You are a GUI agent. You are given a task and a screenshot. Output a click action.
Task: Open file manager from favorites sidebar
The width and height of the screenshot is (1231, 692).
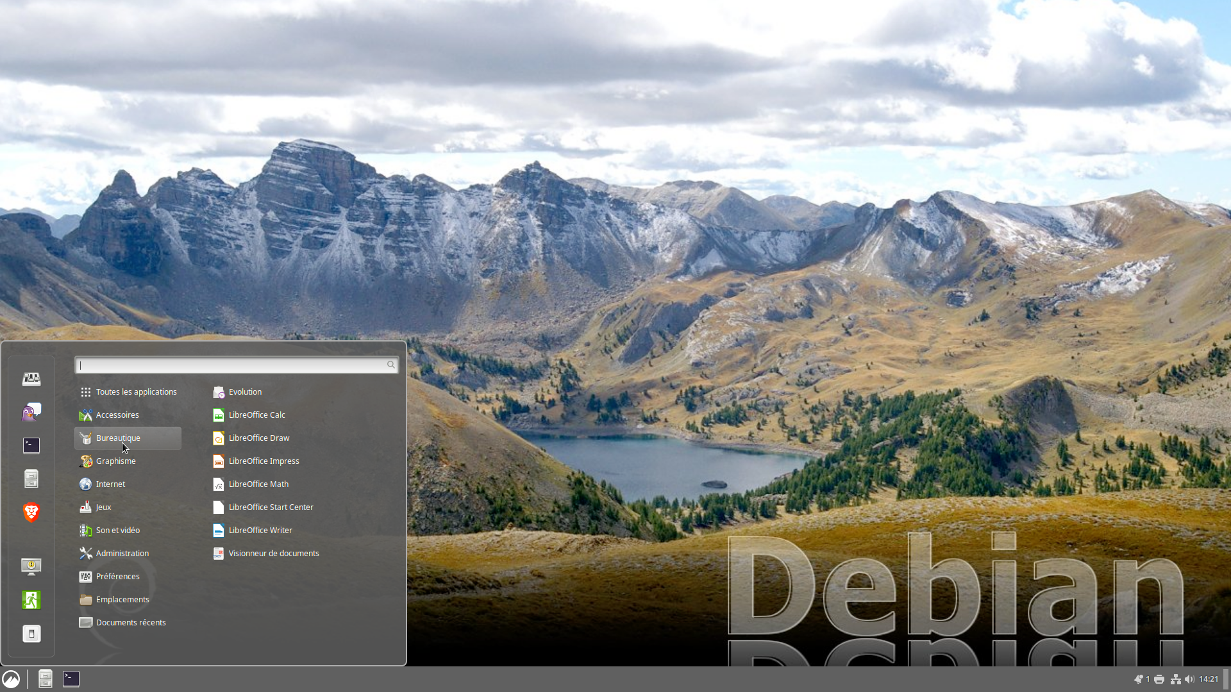pyautogui.click(x=31, y=479)
